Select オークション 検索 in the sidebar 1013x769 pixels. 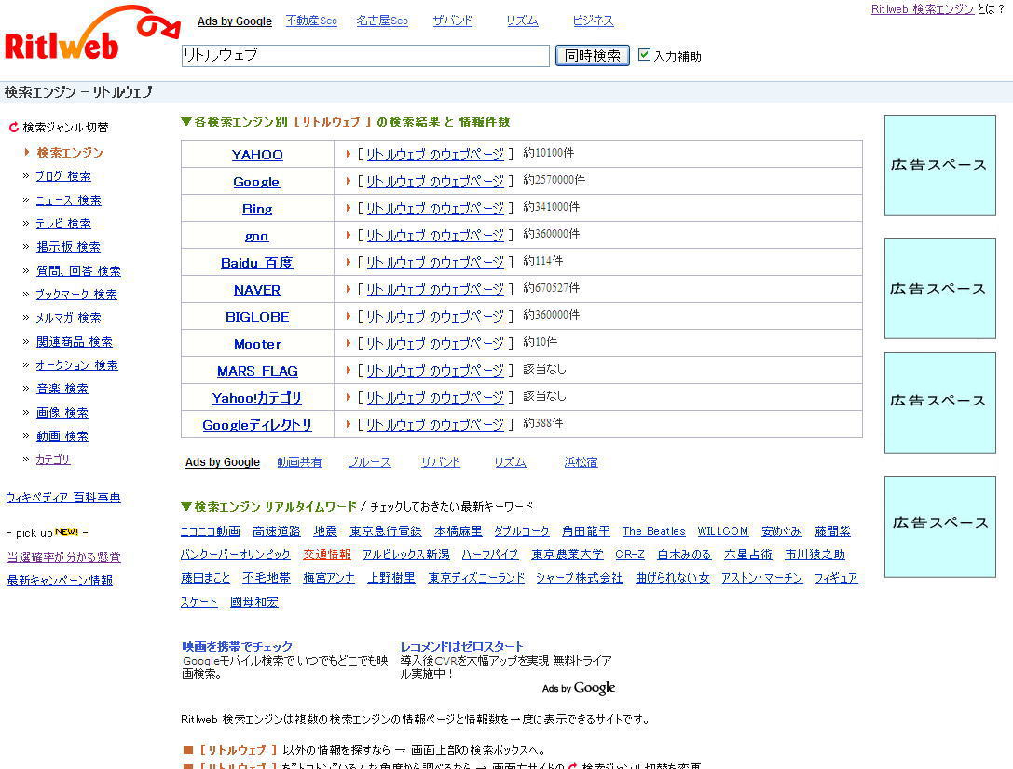tap(76, 365)
